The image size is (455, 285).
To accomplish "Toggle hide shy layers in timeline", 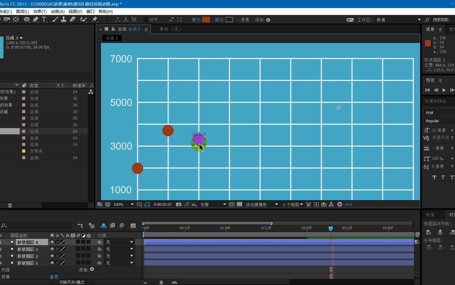I will click(x=104, y=226).
